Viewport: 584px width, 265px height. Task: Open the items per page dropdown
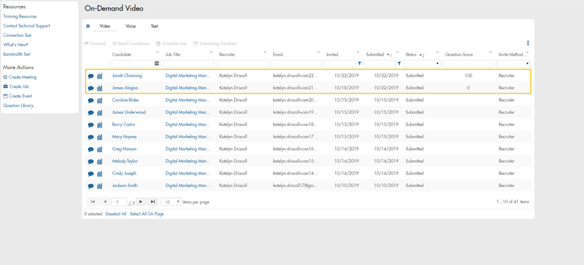click(171, 202)
